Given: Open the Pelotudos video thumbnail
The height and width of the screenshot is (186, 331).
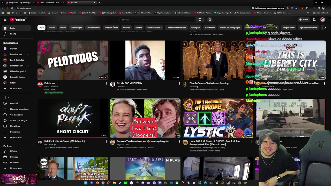Looking at the screenshot, I should click(x=73, y=60).
